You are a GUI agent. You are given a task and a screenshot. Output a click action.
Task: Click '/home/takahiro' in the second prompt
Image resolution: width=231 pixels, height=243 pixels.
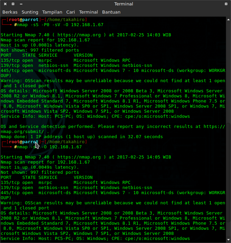click(x=66, y=142)
